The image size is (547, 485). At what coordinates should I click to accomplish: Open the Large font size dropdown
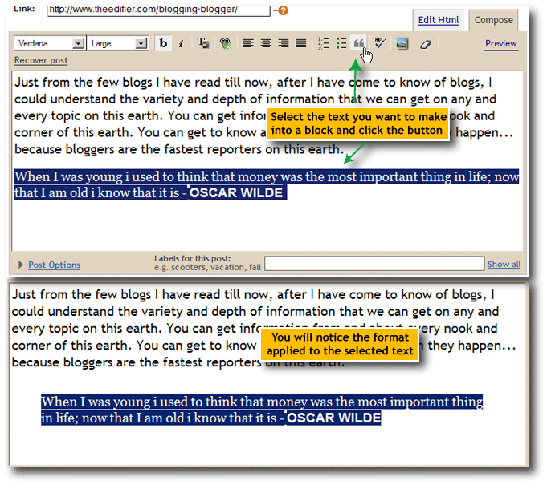tap(117, 43)
